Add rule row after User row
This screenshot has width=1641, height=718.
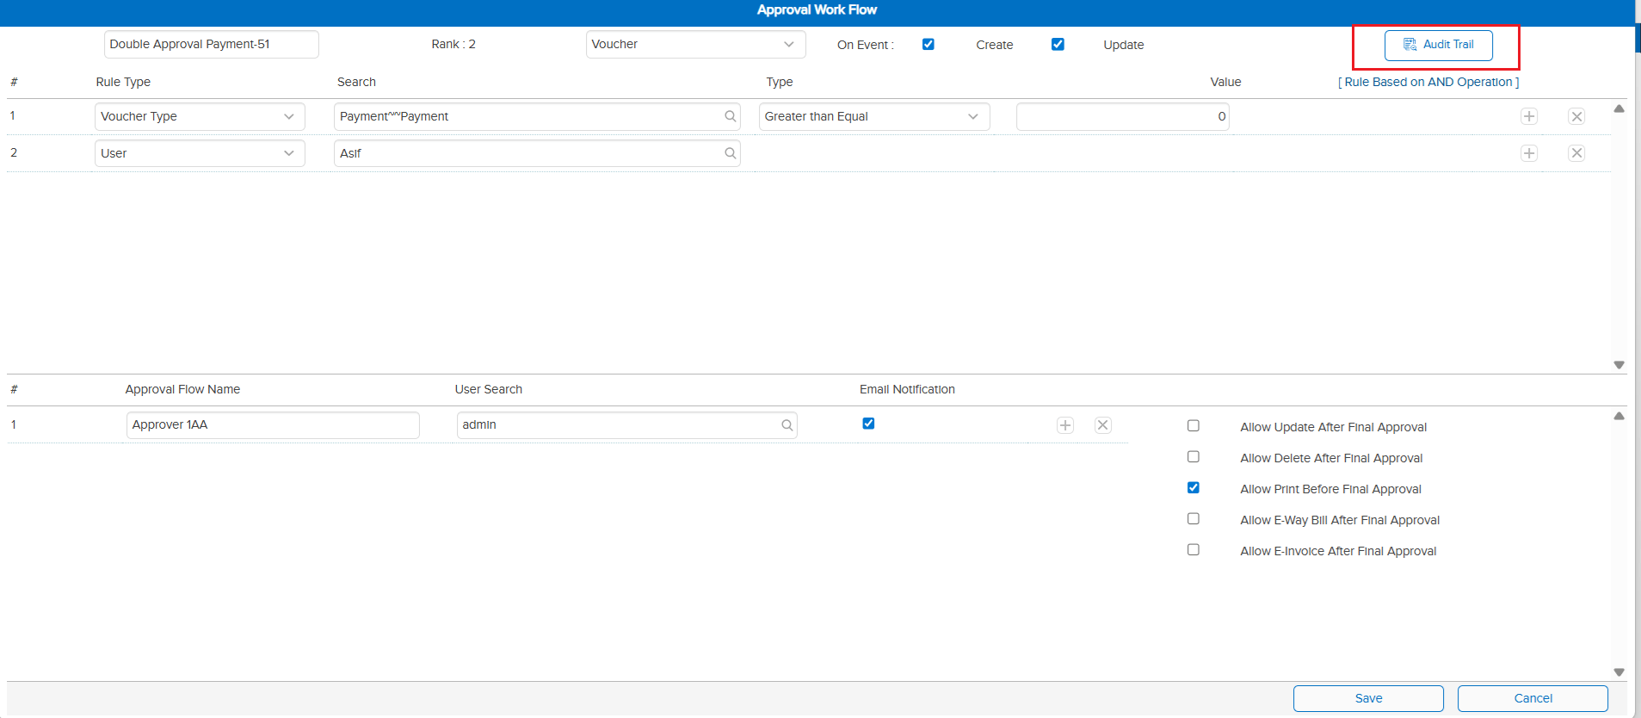click(1529, 153)
